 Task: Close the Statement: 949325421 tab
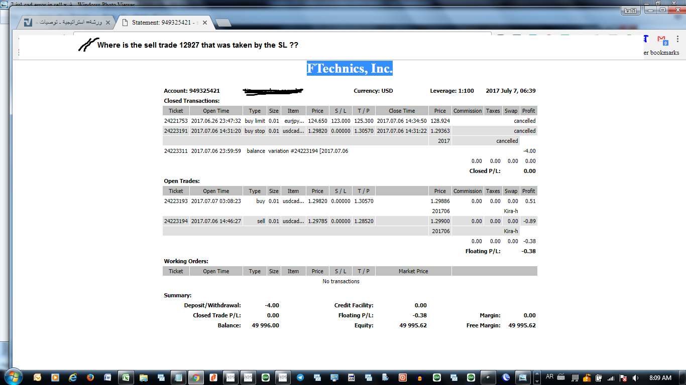[205, 23]
